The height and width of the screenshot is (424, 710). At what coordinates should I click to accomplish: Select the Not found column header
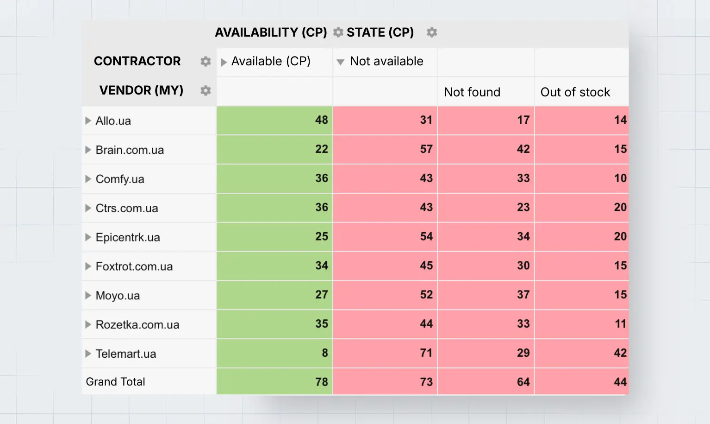pyautogui.click(x=472, y=92)
